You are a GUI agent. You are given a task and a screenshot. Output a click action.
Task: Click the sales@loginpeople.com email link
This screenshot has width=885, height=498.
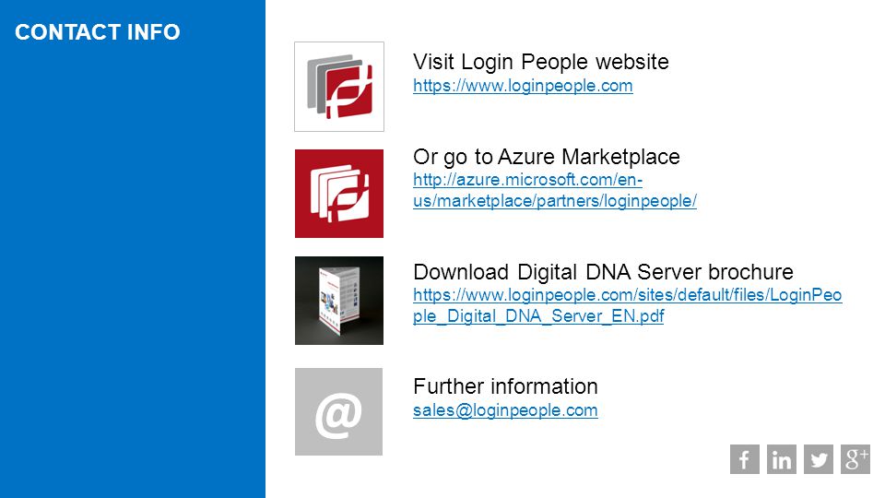[x=505, y=410]
